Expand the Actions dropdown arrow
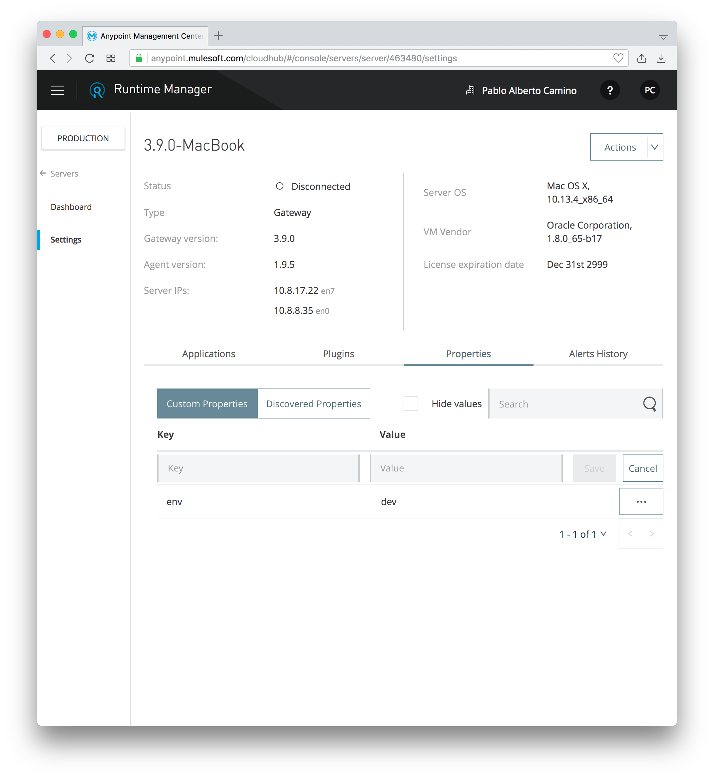Screen dimensions: 714x779 (x=654, y=147)
